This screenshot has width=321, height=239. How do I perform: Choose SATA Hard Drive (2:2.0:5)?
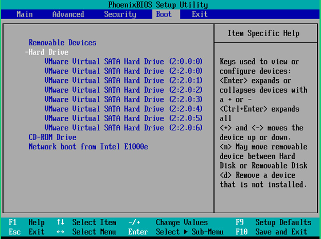pyautogui.click(x=123, y=118)
